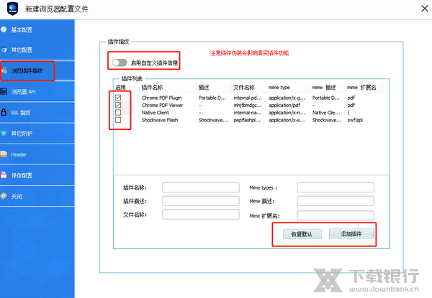The height and width of the screenshot is (298, 432).
Task: Select the Native Client row name
Action: pos(156,113)
